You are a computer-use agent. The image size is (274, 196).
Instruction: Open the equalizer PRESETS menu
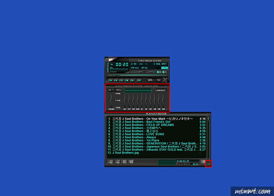[161, 91]
